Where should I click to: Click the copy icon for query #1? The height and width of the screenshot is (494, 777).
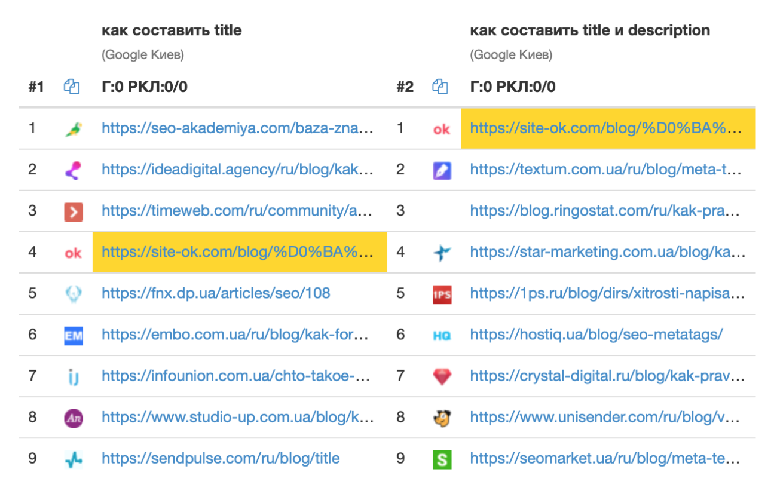[72, 87]
